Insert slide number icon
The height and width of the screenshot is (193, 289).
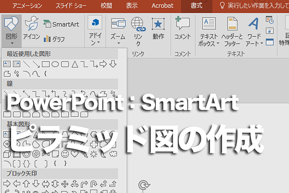270,31
